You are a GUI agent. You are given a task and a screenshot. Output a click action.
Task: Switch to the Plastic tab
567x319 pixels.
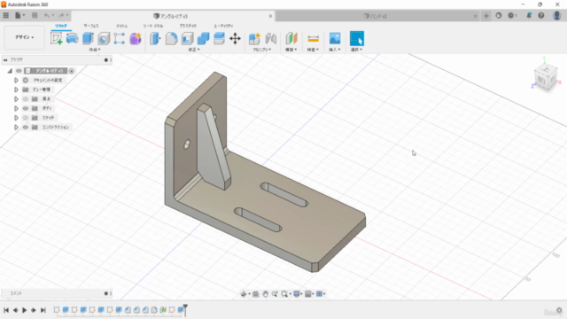click(x=188, y=26)
